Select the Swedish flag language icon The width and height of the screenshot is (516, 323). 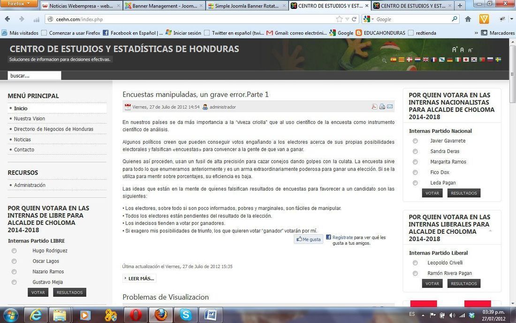(x=498, y=60)
